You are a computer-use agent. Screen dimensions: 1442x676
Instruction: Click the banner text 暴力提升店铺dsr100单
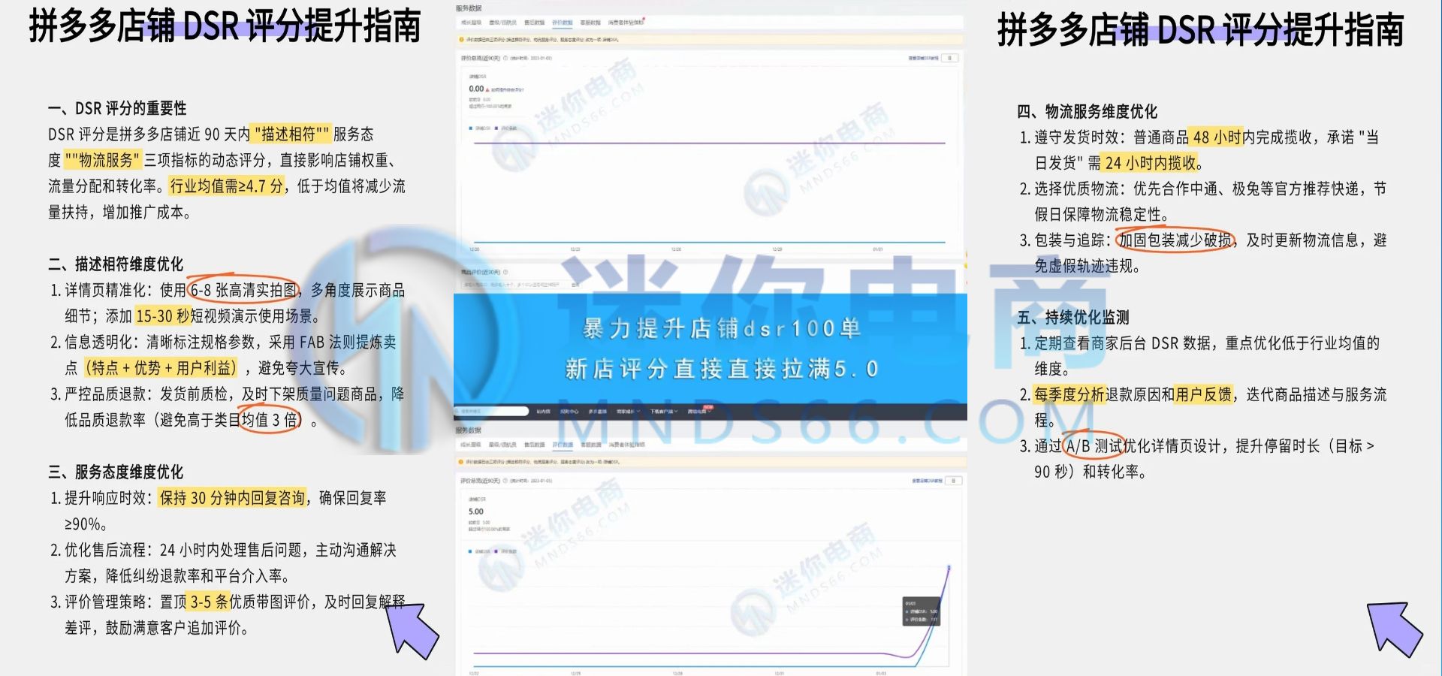(722, 328)
